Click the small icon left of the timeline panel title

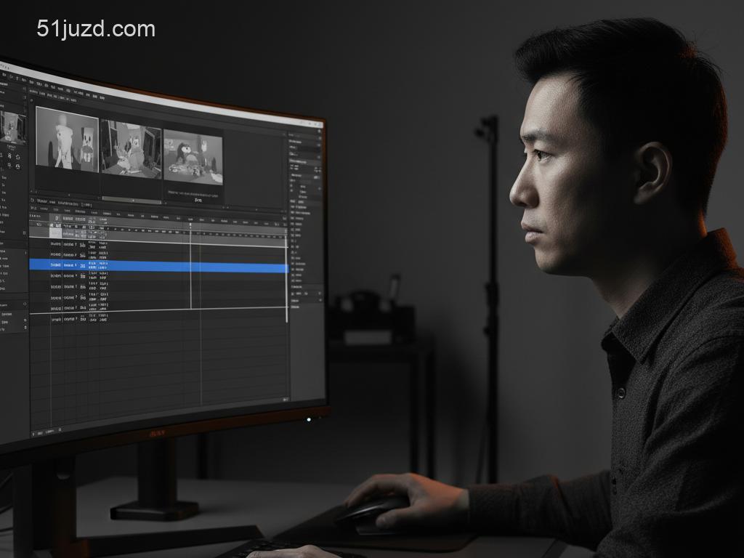(33, 201)
